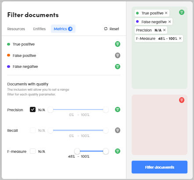Remove the True positive chip
This screenshot has width=194, height=180.
click(x=166, y=13)
